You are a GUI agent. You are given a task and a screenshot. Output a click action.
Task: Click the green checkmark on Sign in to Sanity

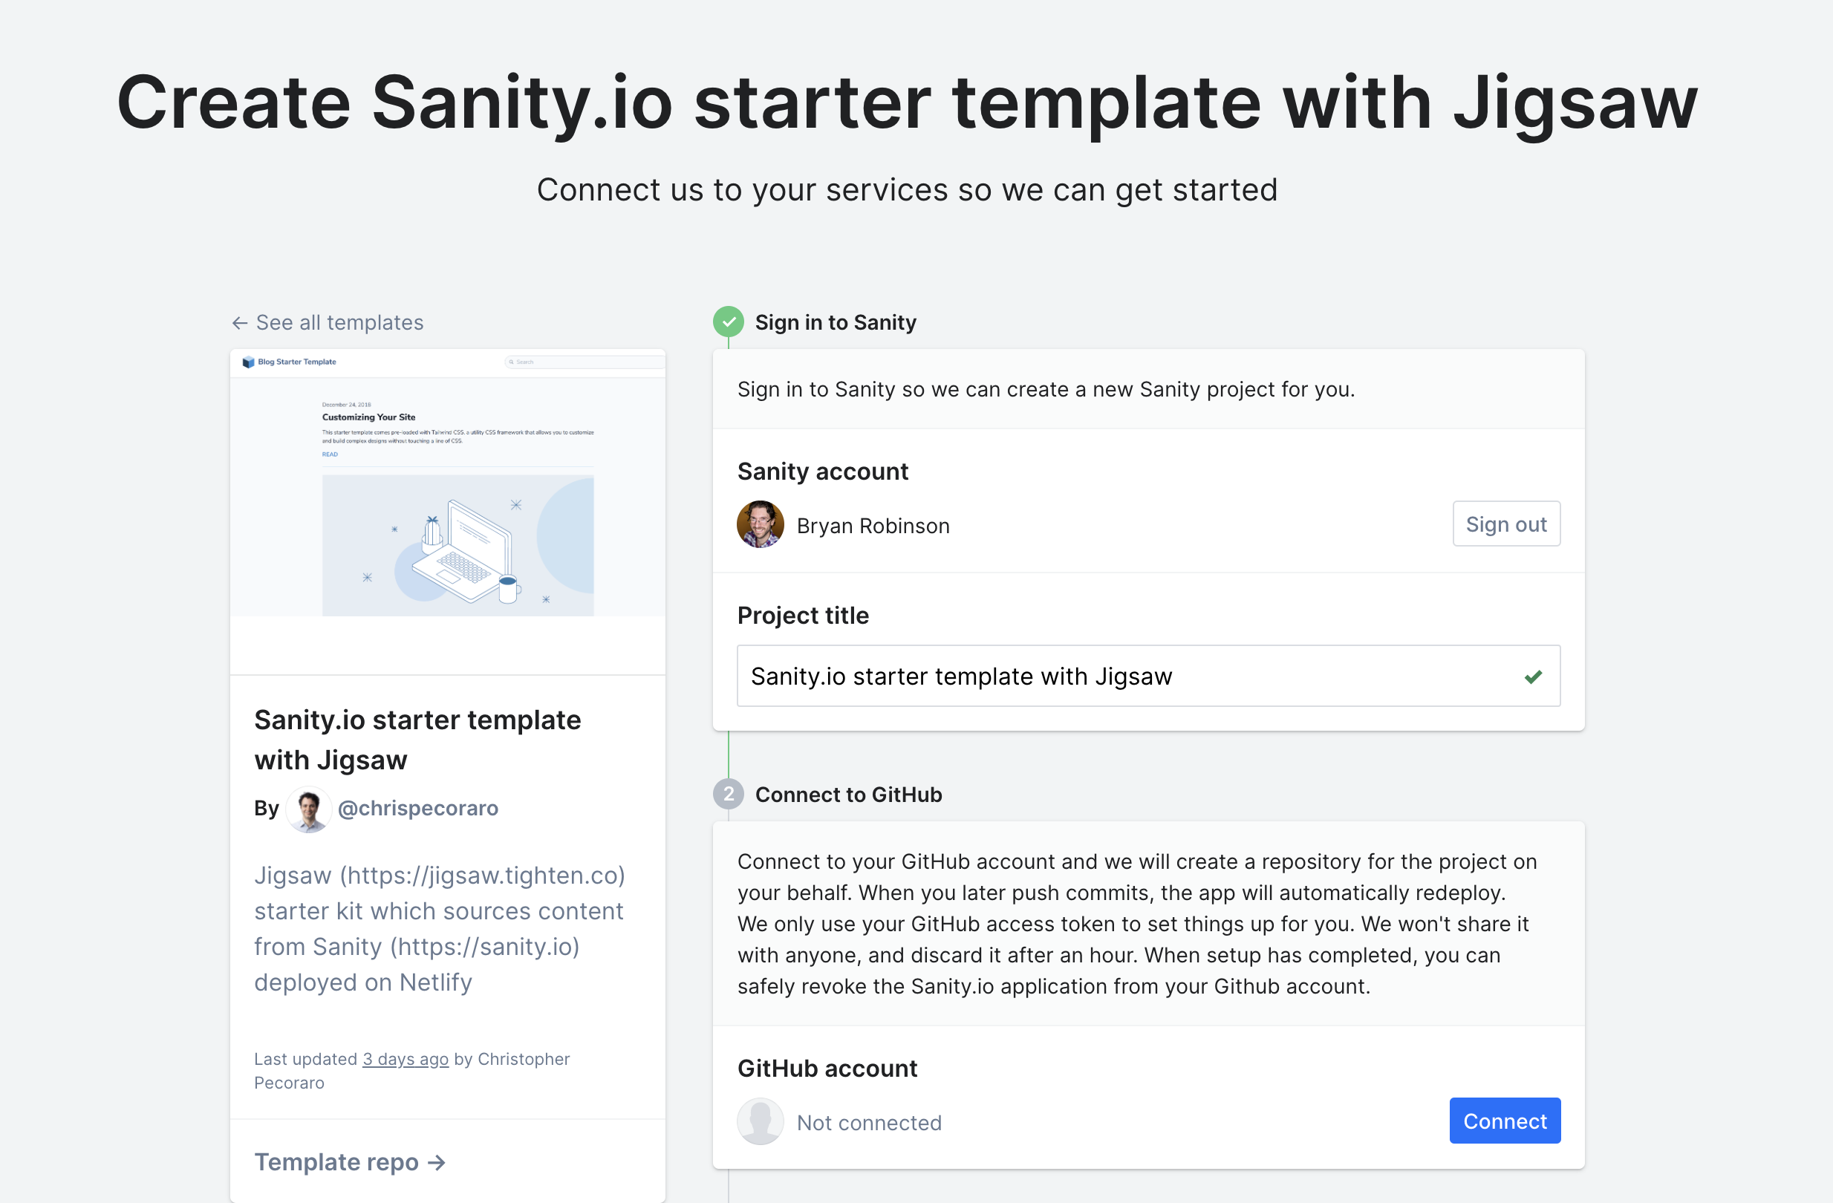[x=728, y=322]
